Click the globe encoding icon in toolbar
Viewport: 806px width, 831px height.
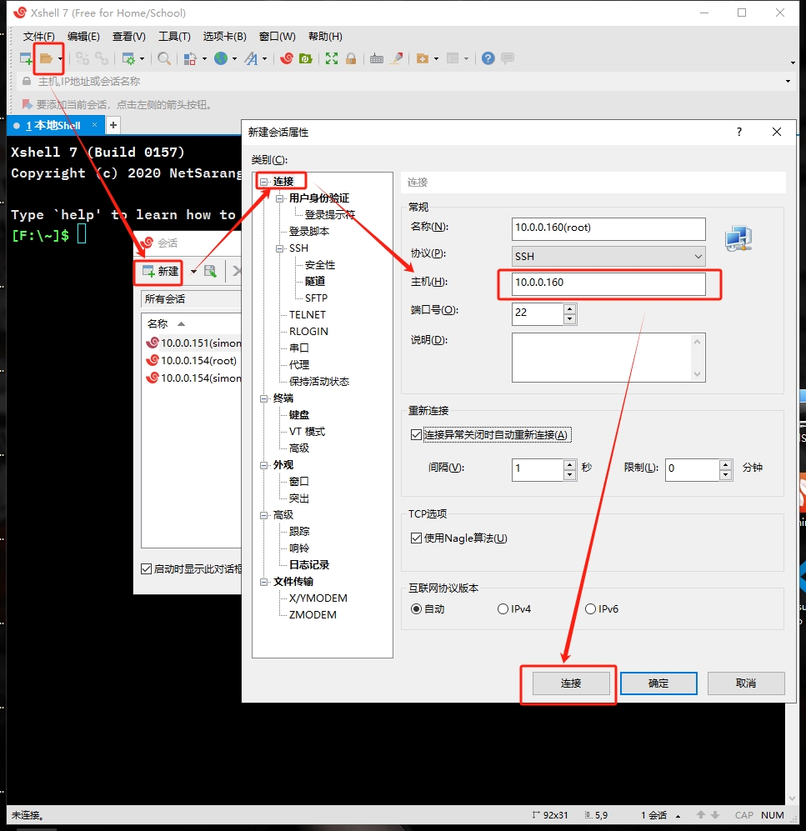pos(221,58)
